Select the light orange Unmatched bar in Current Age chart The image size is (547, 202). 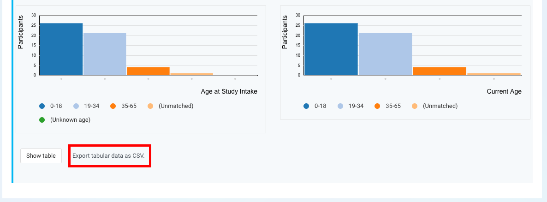click(x=494, y=74)
